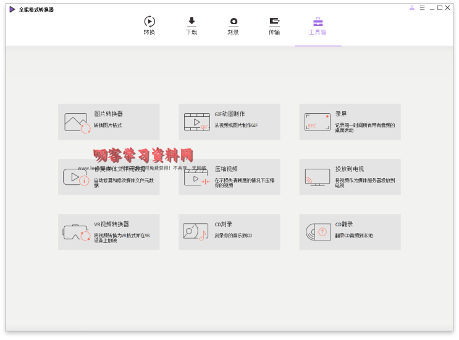This screenshot has width=459, height=340.
Task: Click the 投放到电视 TV cast icon
Action: (318, 177)
